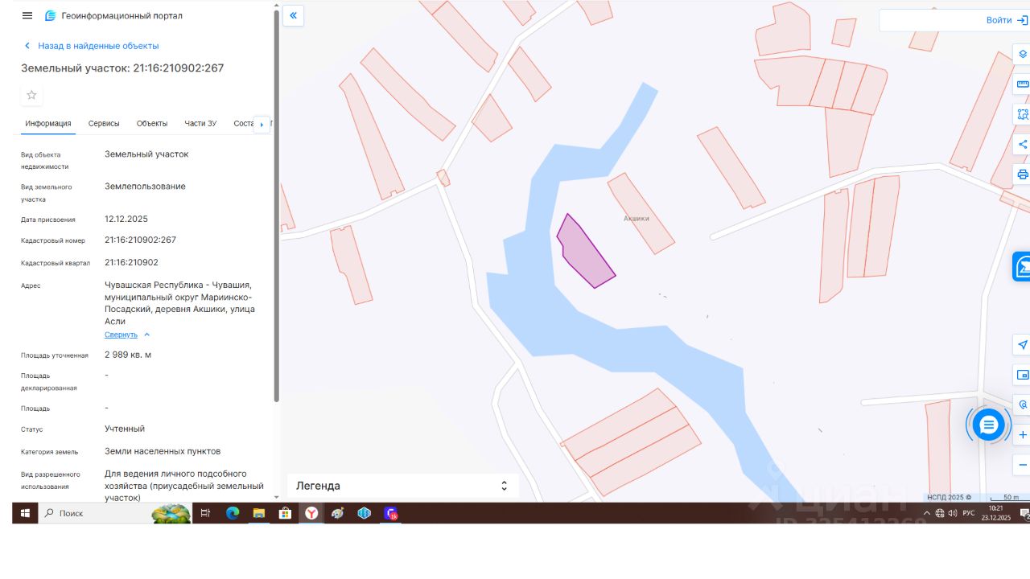Select the highlighted purple land plot on map

pos(587,253)
